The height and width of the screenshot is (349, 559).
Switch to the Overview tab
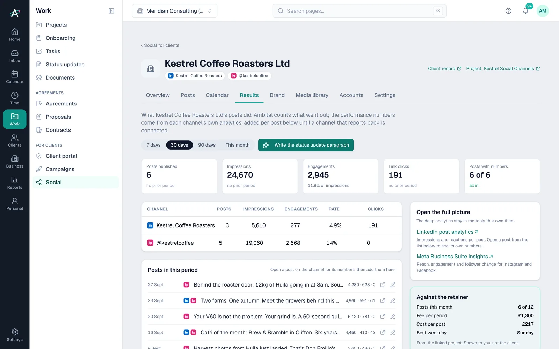coord(158,95)
